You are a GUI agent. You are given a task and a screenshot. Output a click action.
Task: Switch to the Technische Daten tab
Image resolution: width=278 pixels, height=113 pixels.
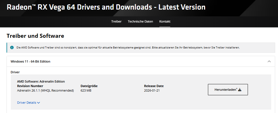tap(140, 21)
